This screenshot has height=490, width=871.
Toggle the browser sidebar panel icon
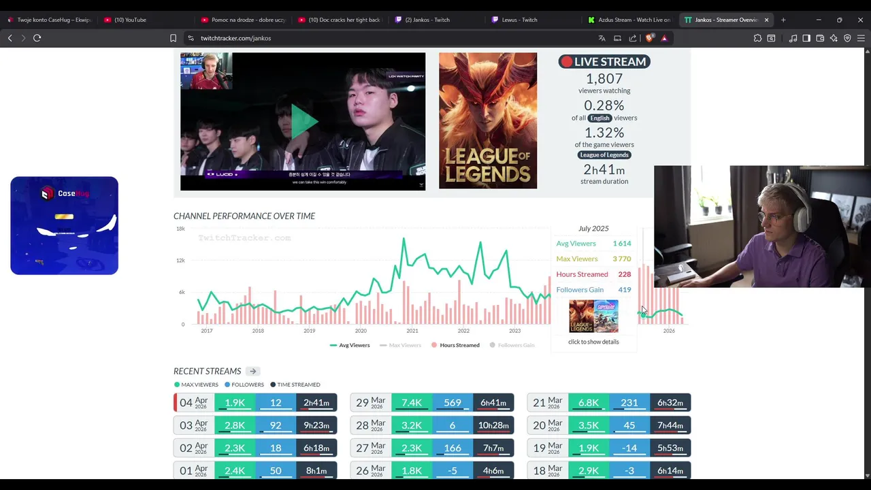[x=806, y=38]
